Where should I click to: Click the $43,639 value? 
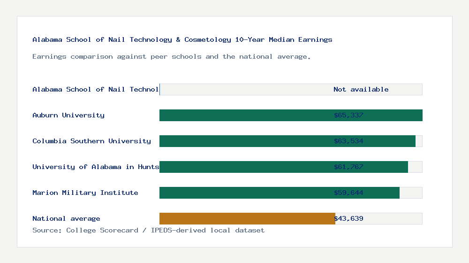348,219
